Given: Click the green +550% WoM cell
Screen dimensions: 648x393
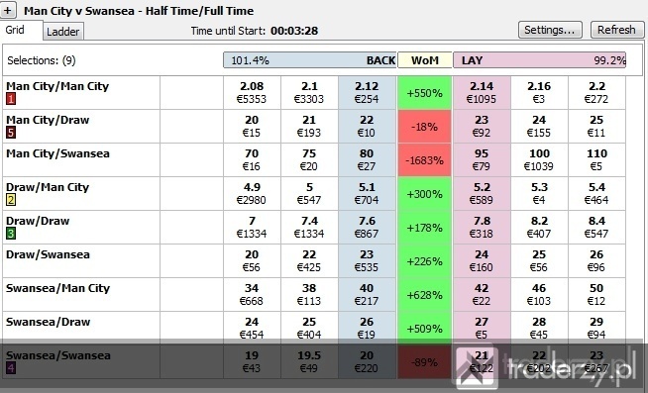Looking at the screenshot, I should click(x=424, y=93).
